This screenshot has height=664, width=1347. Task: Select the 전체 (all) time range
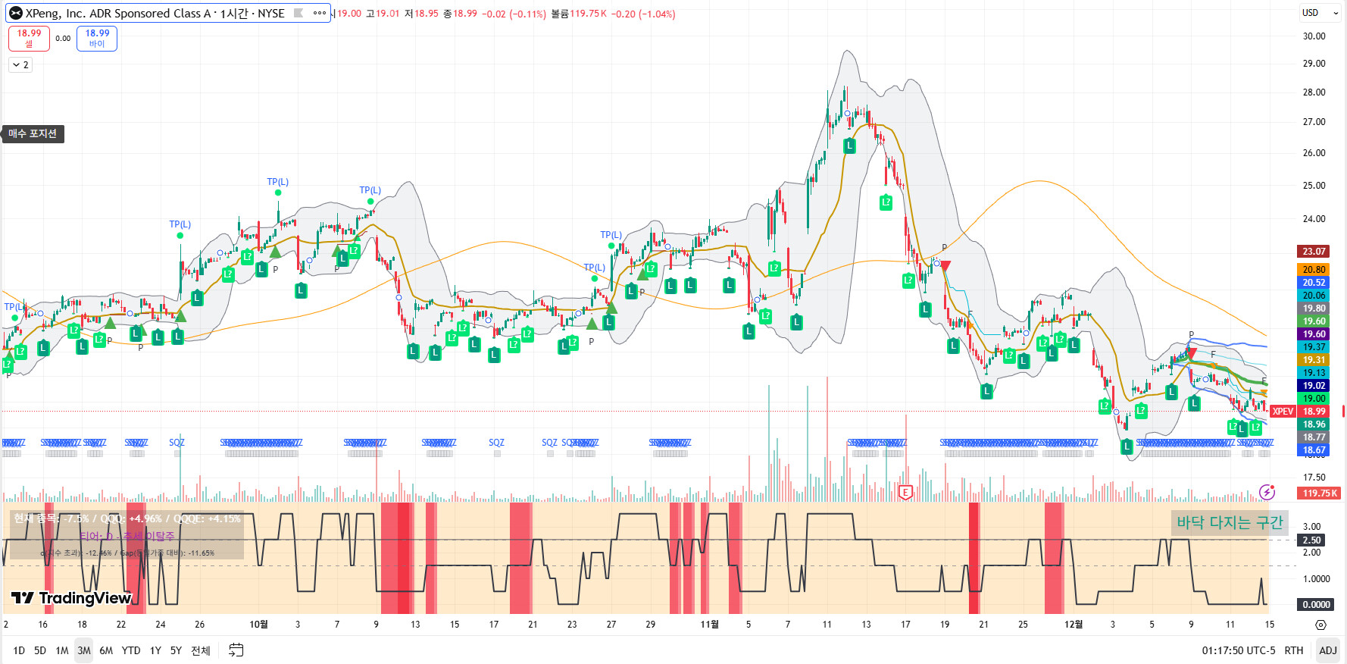pos(200,650)
